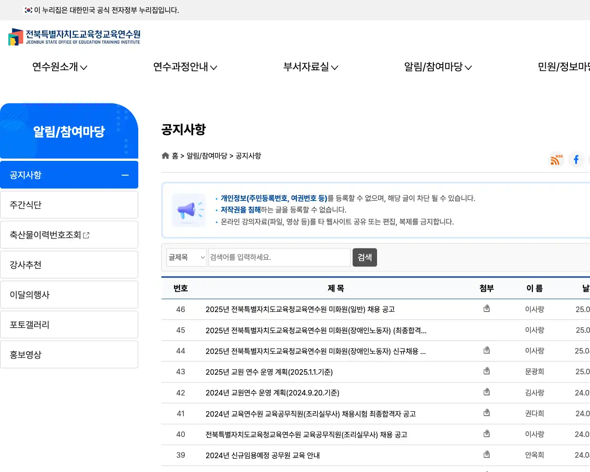Expand the 연수원소개 menu
The height and width of the screenshot is (472, 590).
click(59, 67)
